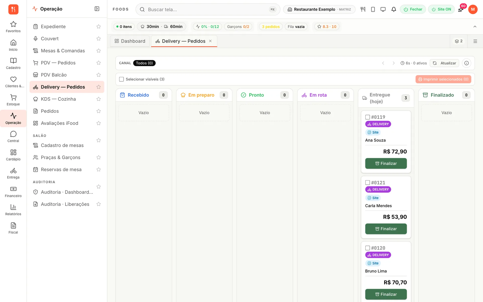483x302 pixels.
Task: Click the fork and knife header icon
Action: (363, 9)
